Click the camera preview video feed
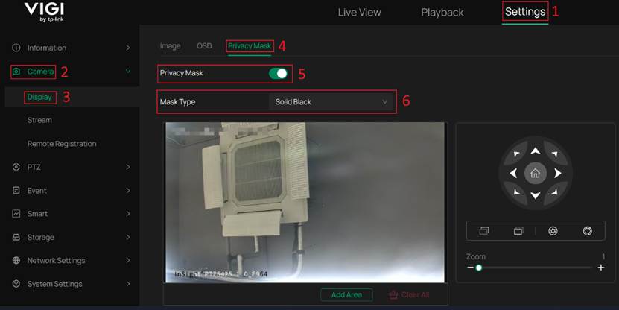The width and height of the screenshot is (619, 310). click(305, 203)
